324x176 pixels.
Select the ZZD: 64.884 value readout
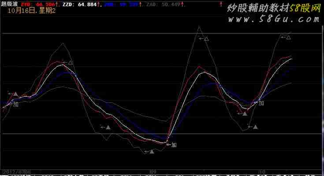(x=79, y=4)
